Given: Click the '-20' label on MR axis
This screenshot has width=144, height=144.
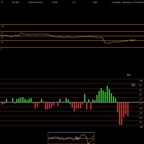Looking at the screenshot, I should (x=141, y=109).
